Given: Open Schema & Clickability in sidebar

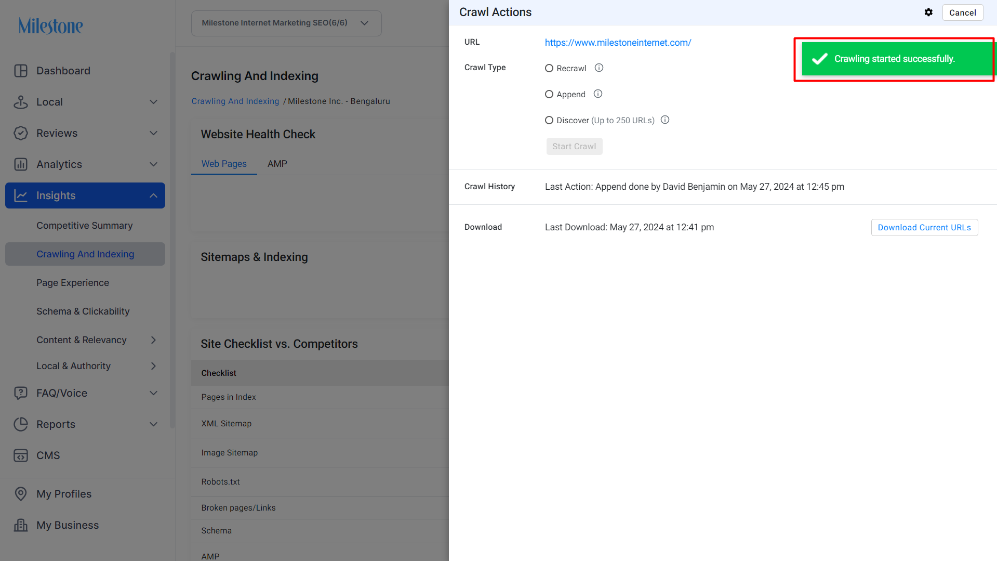Looking at the screenshot, I should coord(83,311).
